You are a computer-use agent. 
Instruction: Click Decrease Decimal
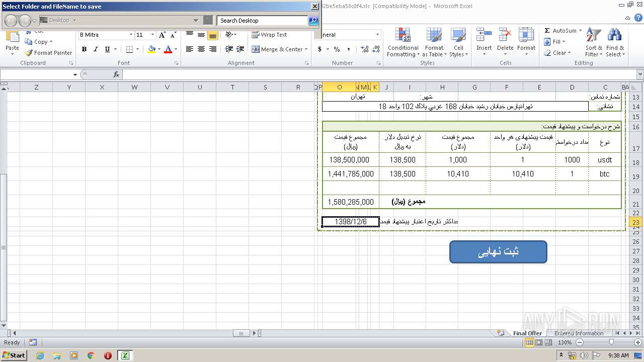[x=376, y=49]
